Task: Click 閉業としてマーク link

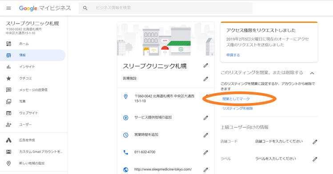Action: point(236,99)
